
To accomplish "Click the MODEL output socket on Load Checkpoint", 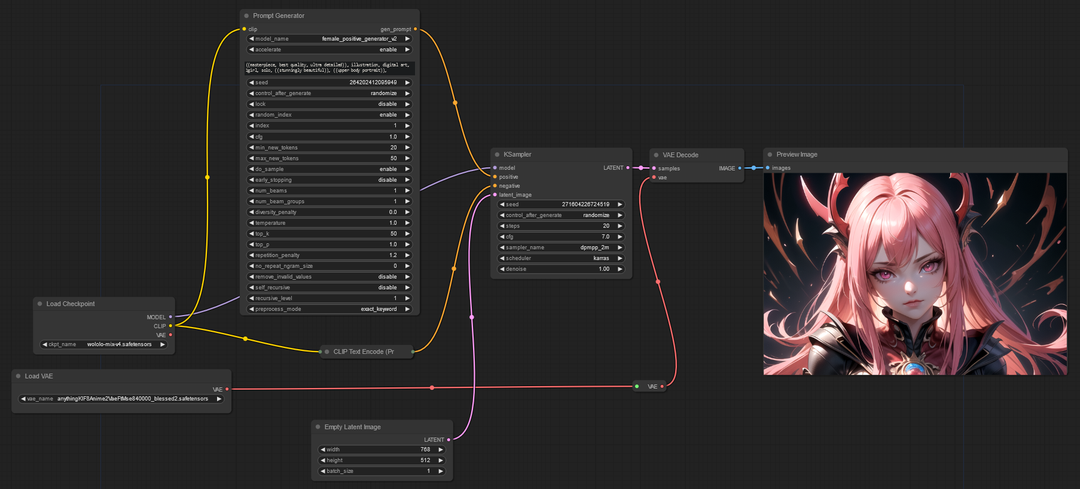I will coord(170,317).
